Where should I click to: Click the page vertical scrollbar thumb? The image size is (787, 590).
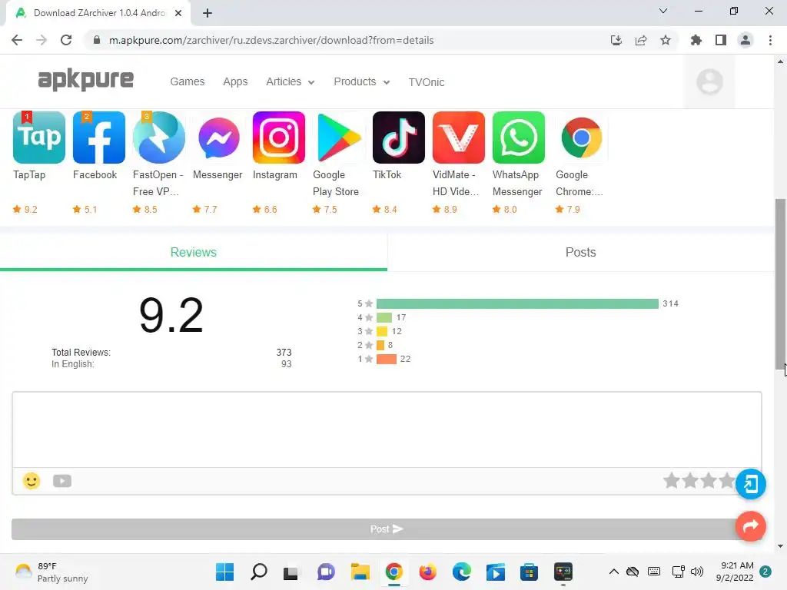click(780, 283)
